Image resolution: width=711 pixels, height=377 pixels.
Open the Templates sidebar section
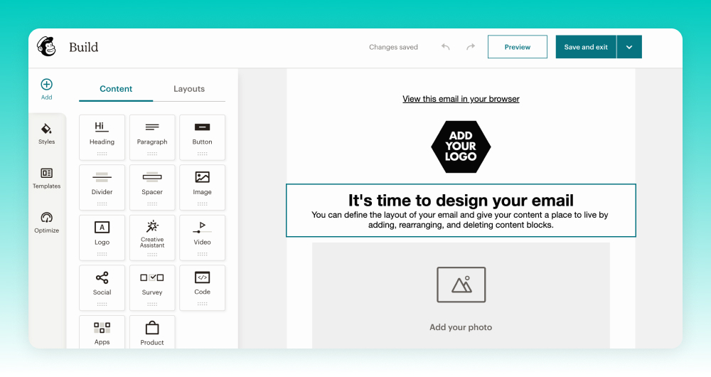pyautogui.click(x=46, y=177)
